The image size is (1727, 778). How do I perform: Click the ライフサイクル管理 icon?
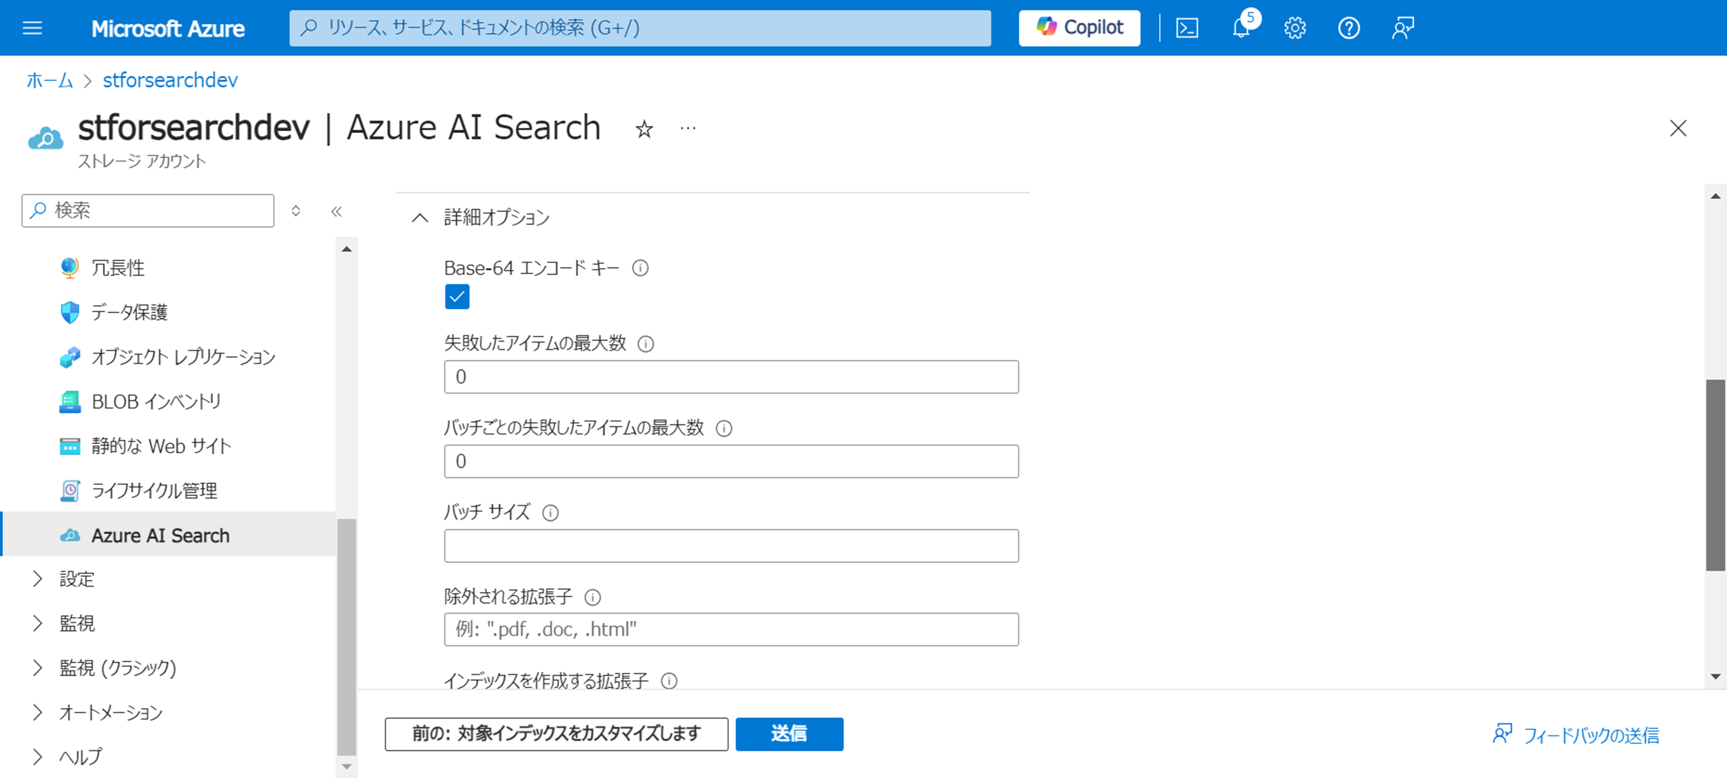pyautogui.click(x=70, y=491)
